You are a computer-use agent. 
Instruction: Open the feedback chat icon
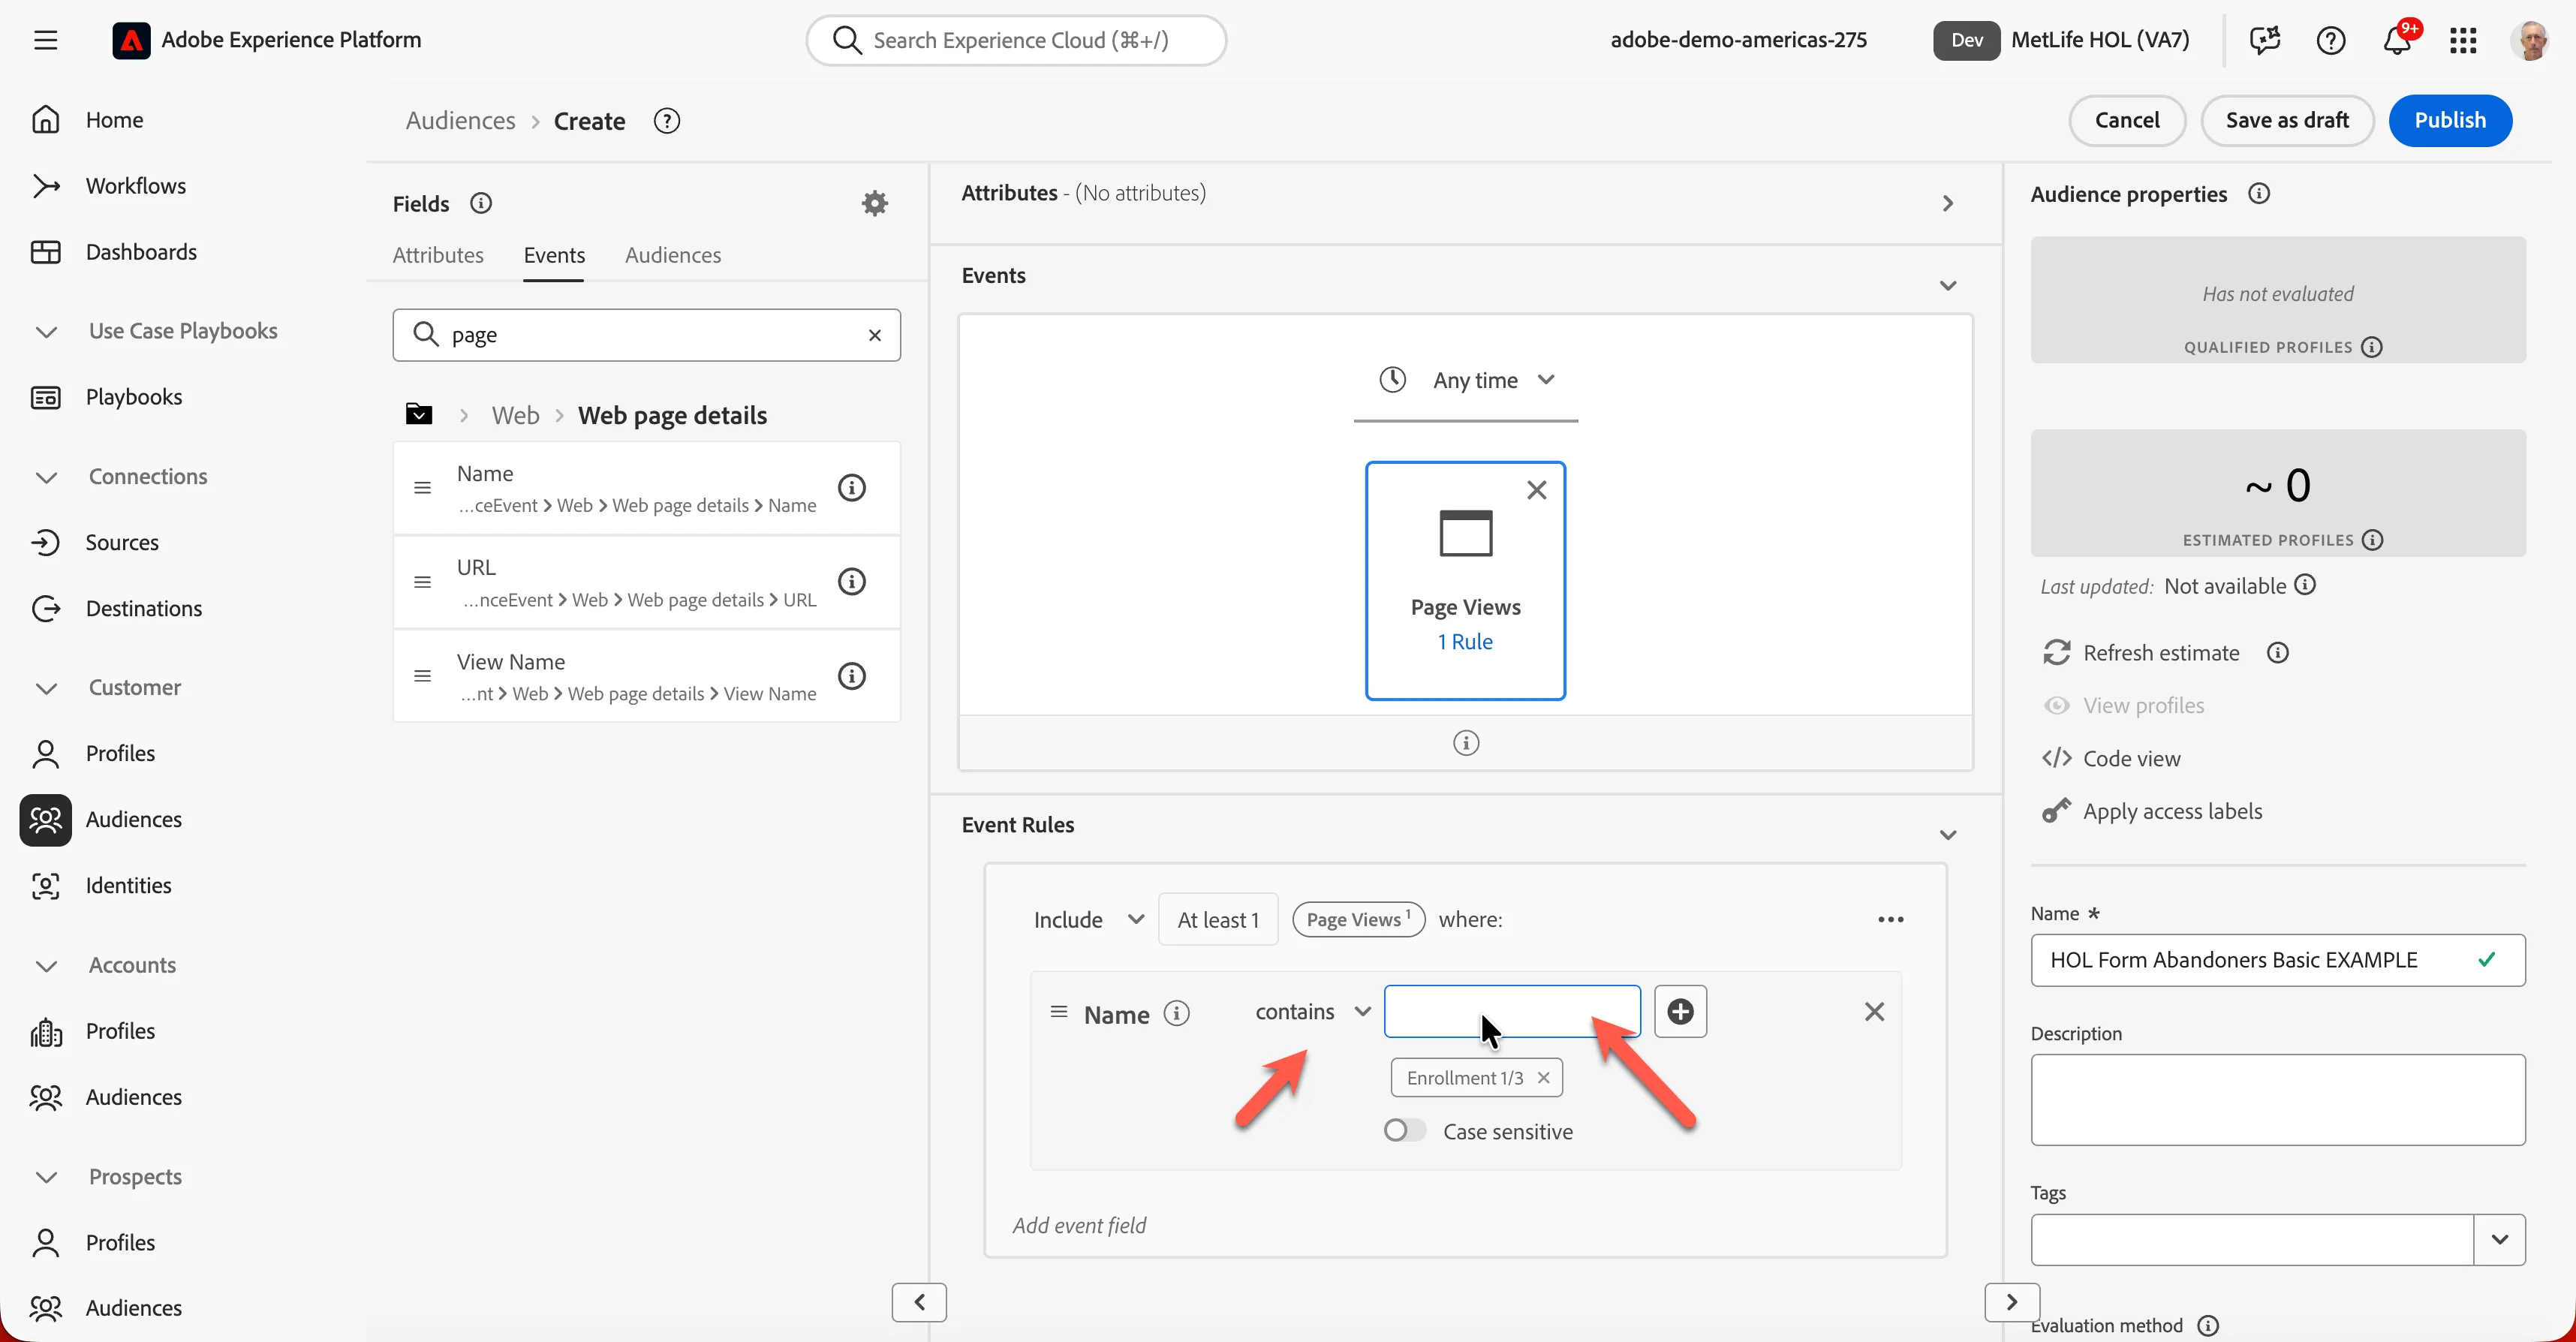(x=2265, y=40)
